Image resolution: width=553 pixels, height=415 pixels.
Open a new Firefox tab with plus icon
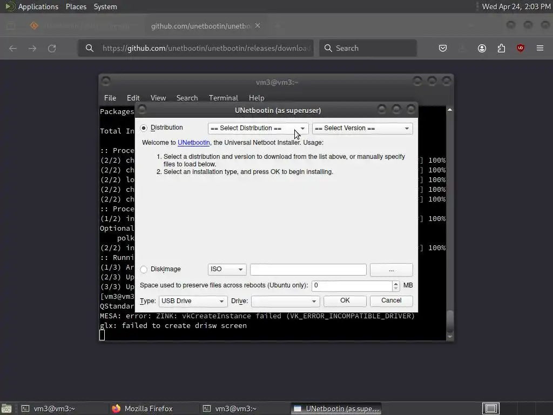(x=278, y=26)
